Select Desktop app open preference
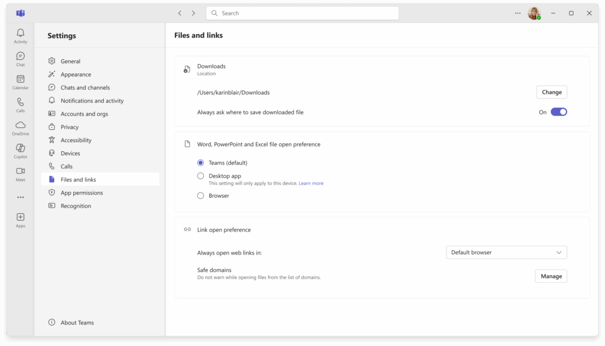The image size is (605, 346). point(201,176)
